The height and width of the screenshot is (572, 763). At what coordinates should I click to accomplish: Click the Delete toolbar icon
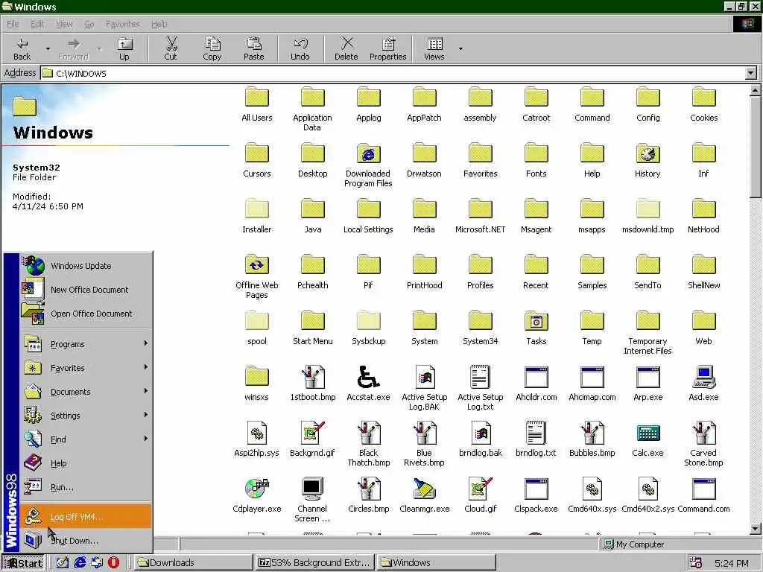(346, 48)
